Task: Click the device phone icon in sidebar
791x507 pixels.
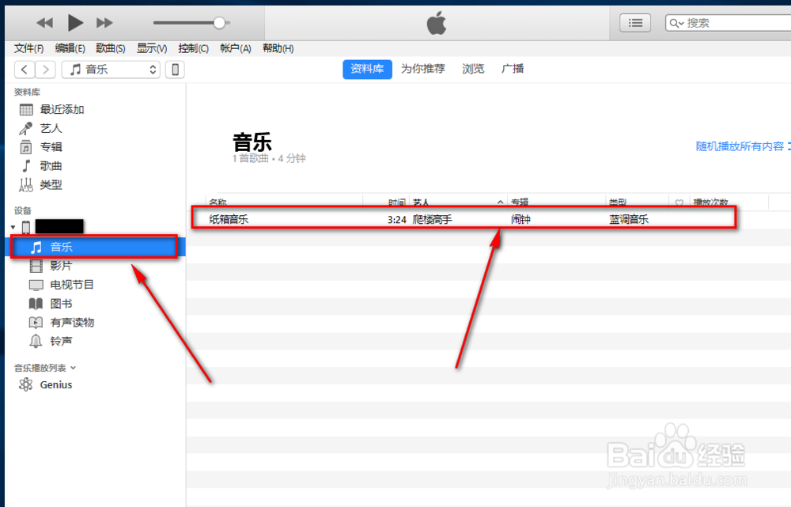Action: click(26, 228)
